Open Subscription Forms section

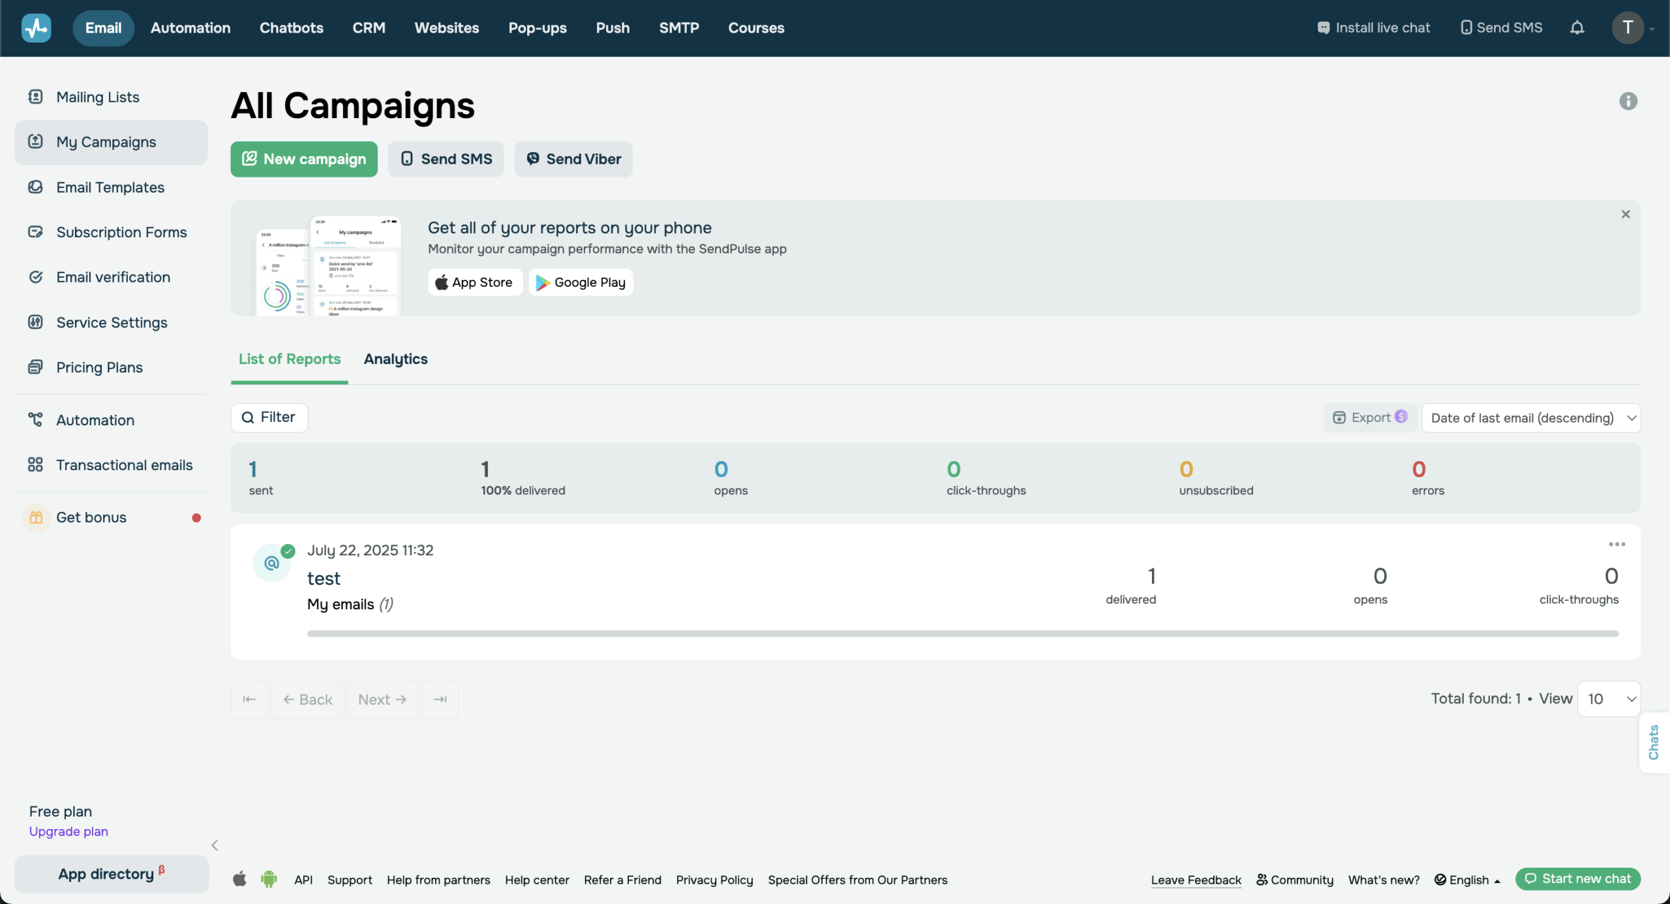(x=111, y=232)
